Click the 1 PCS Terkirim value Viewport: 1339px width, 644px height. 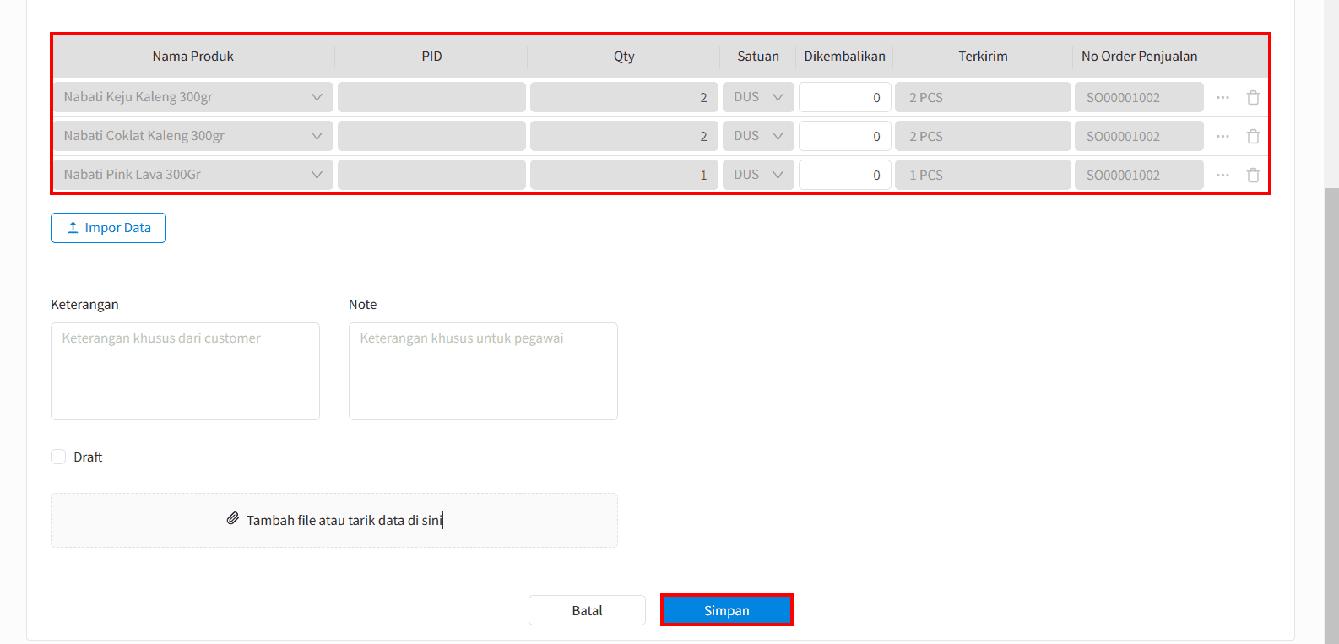983,175
